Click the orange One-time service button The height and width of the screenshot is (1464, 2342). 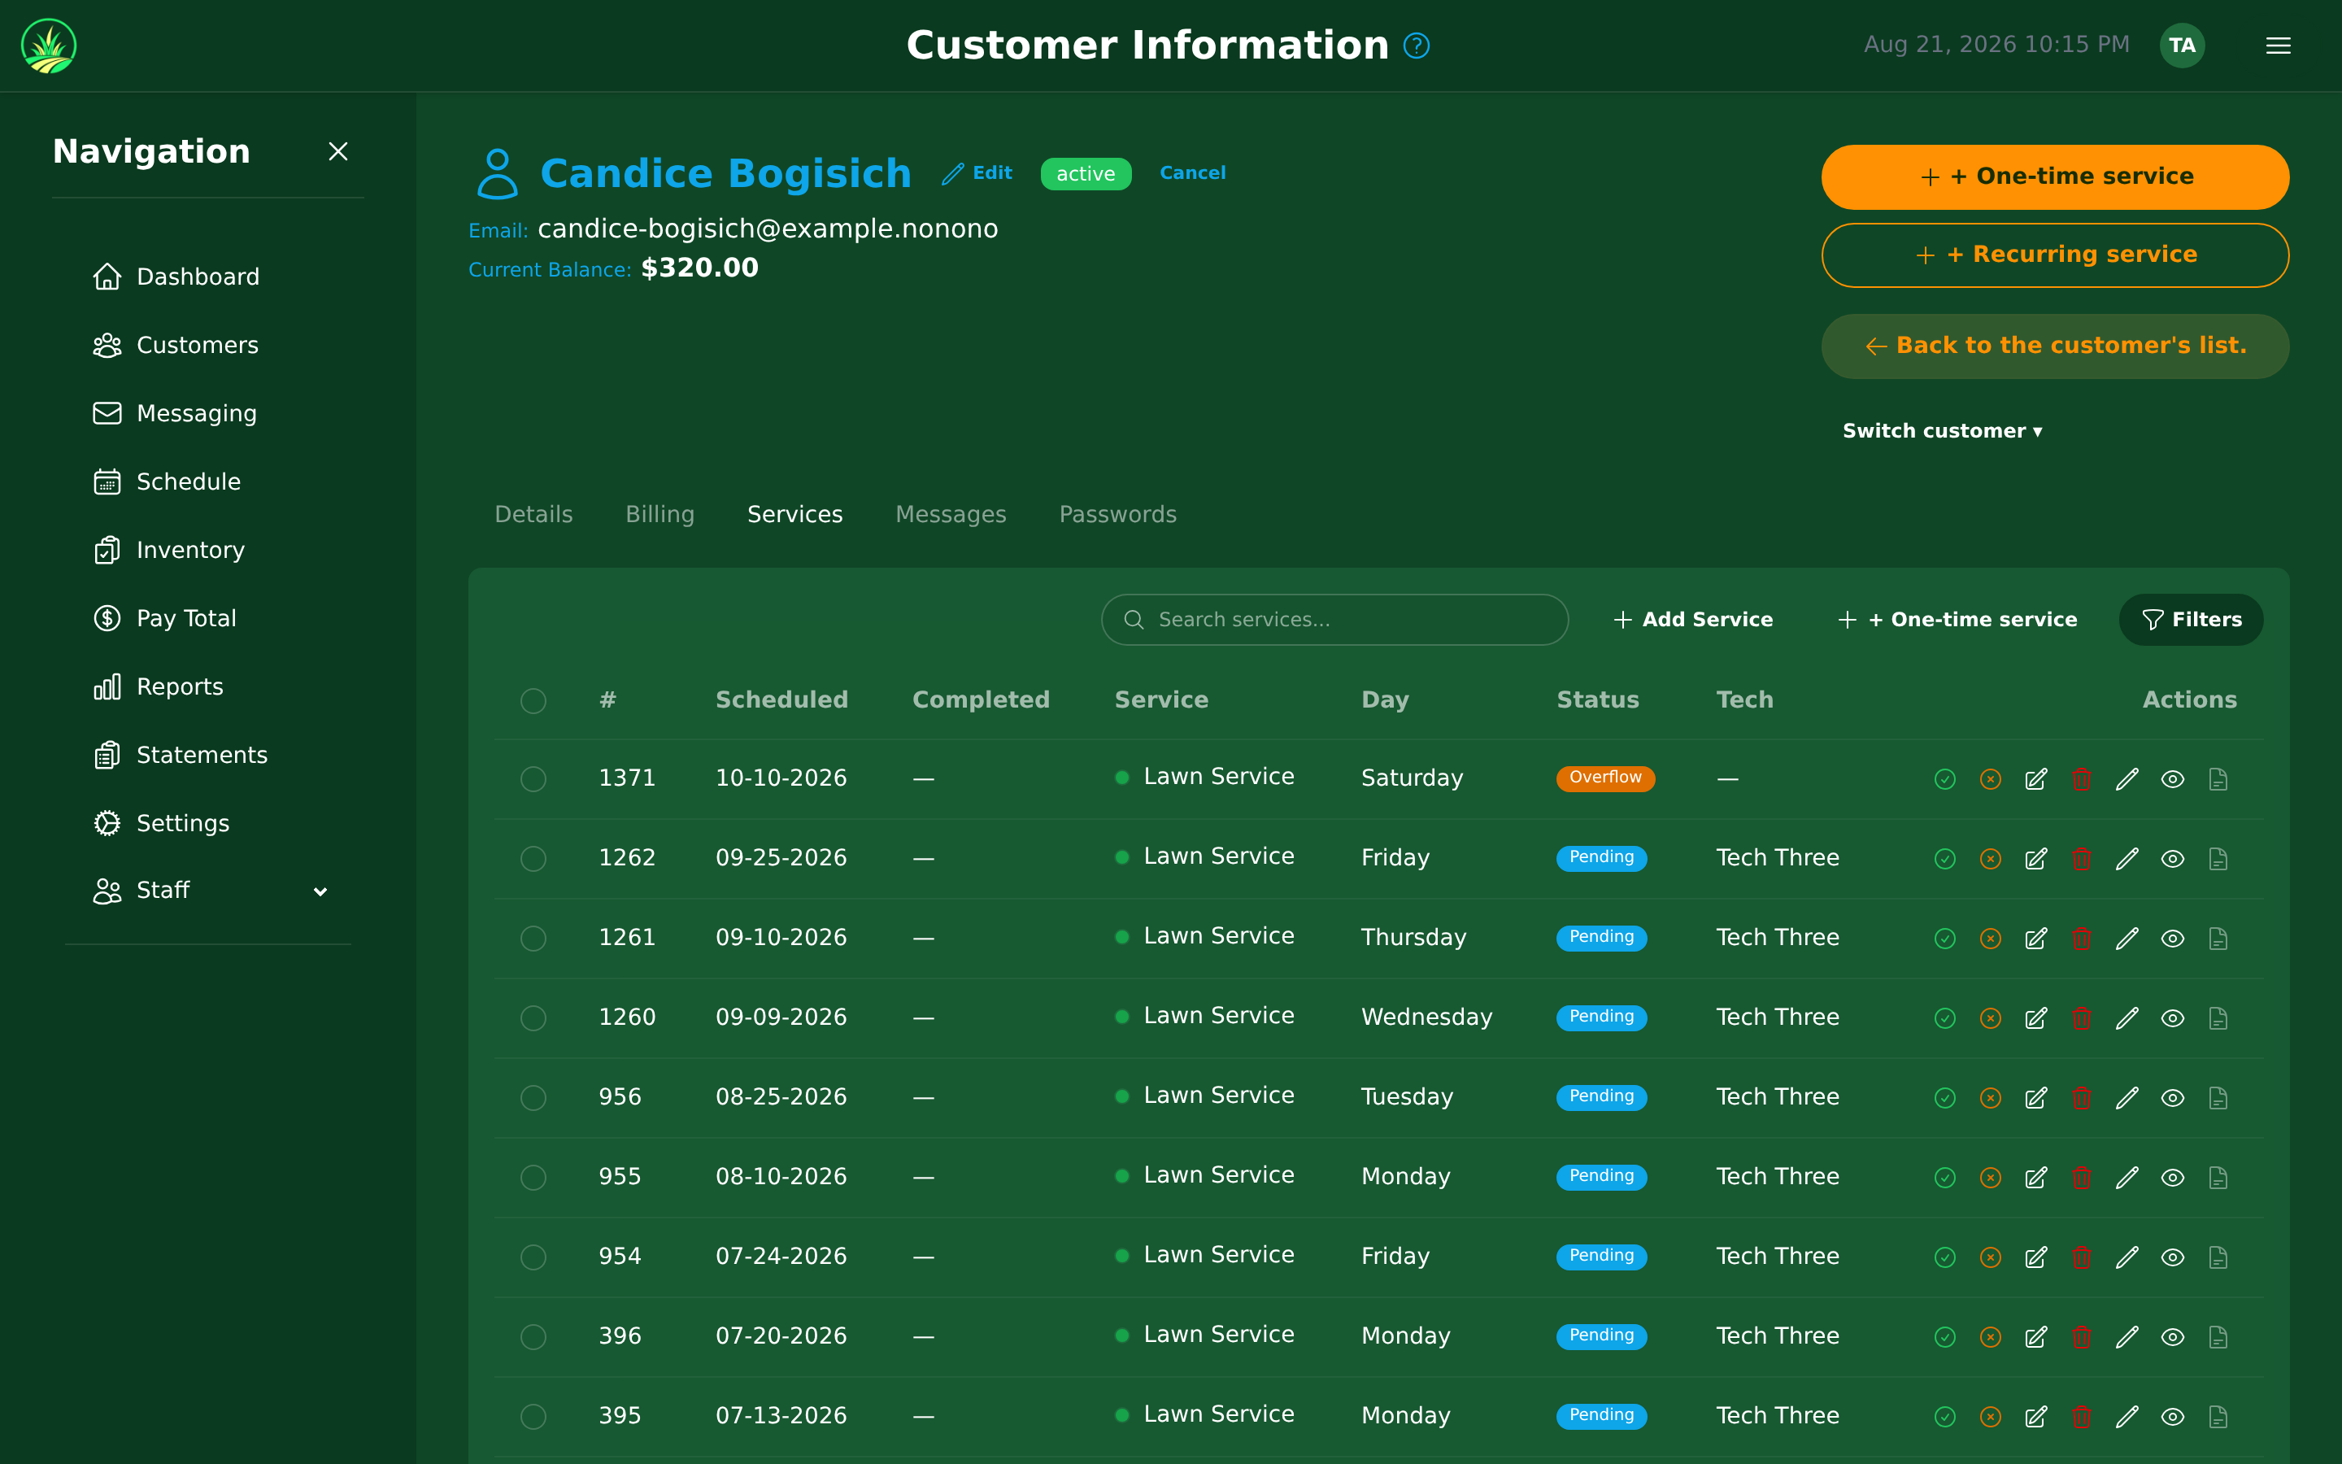tap(2055, 177)
